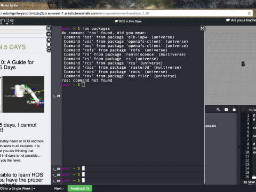Click the lock icon in file panel toolbar
The image size is (256, 192).
tap(234, 109)
